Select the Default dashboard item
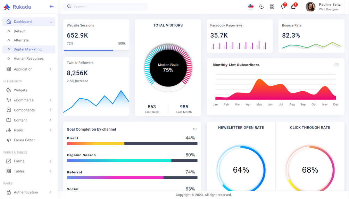The height and width of the screenshot is (199, 349). coord(29,31)
